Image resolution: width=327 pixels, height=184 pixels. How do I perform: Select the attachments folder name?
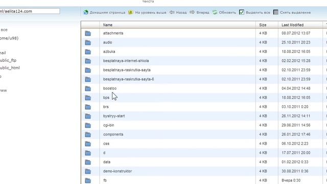pyautogui.click(x=113, y=33)
